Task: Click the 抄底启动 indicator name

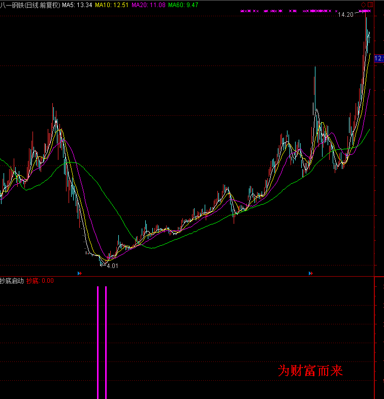Action: [12, 281]
